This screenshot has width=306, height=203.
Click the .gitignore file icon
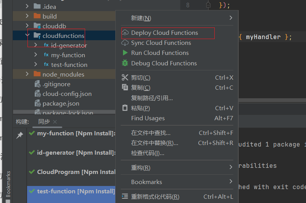pyautogui.click(x=38, y=84)
